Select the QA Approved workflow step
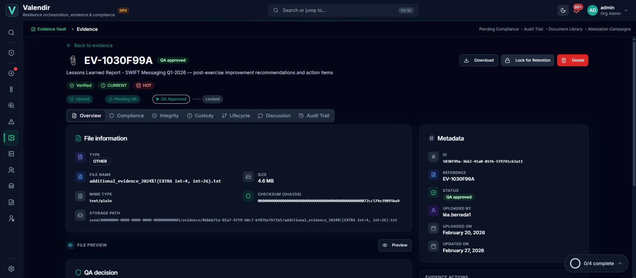 click(x=171, y=99)
